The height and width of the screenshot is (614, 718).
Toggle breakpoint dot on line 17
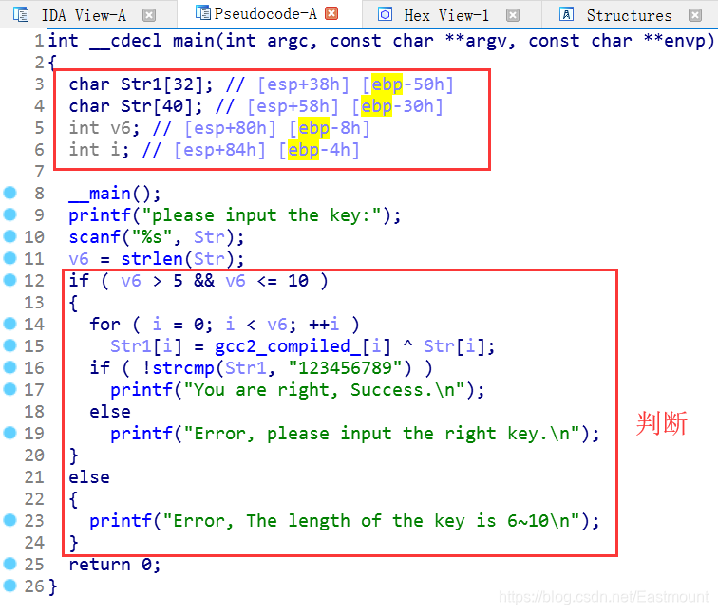[10, 389]
